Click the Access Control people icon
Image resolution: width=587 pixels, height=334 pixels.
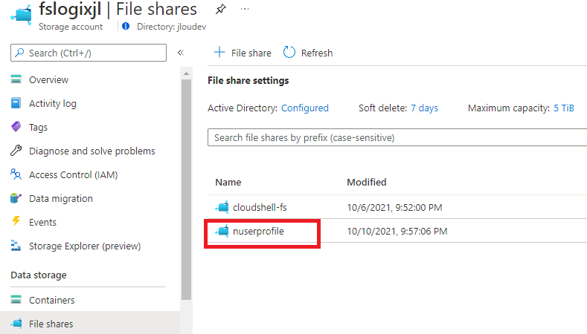click(x=16, y=174)
